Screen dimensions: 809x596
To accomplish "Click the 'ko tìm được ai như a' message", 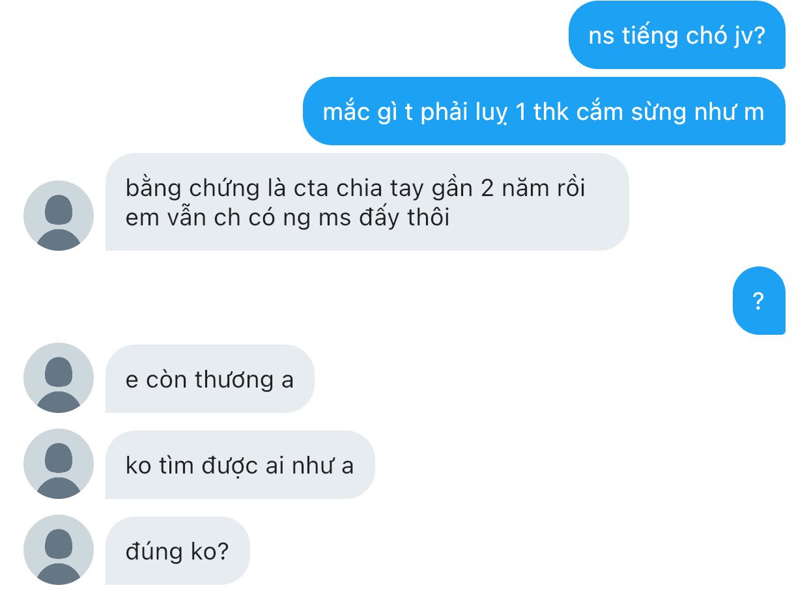I will click(x=240, y=464).
